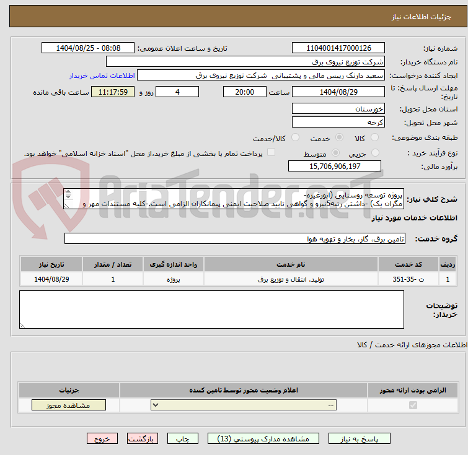This screenshot has height=455, width=468.
Task: Click the 'الزامی بودن ارائه مجوز' header
Action: pyautogui.click(x=413, y=390)
